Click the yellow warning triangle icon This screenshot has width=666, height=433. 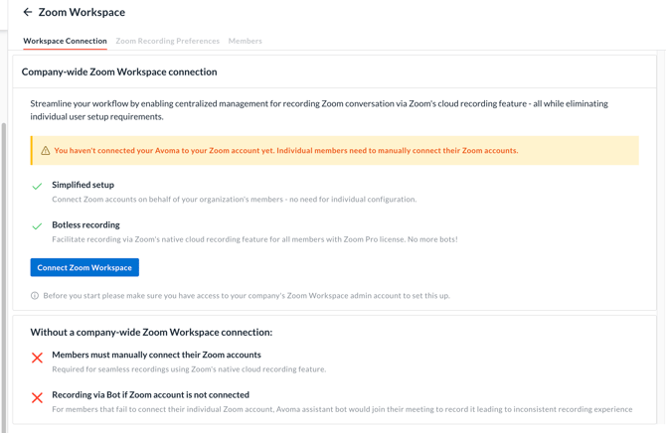pyautogui.click(x=46, y=151)
